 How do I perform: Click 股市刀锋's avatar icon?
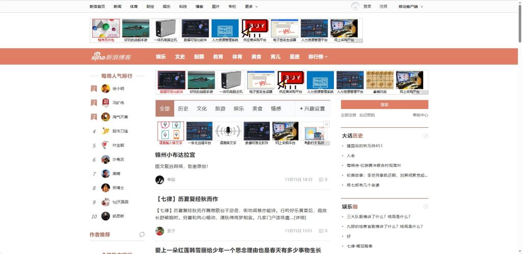point(106,131)
